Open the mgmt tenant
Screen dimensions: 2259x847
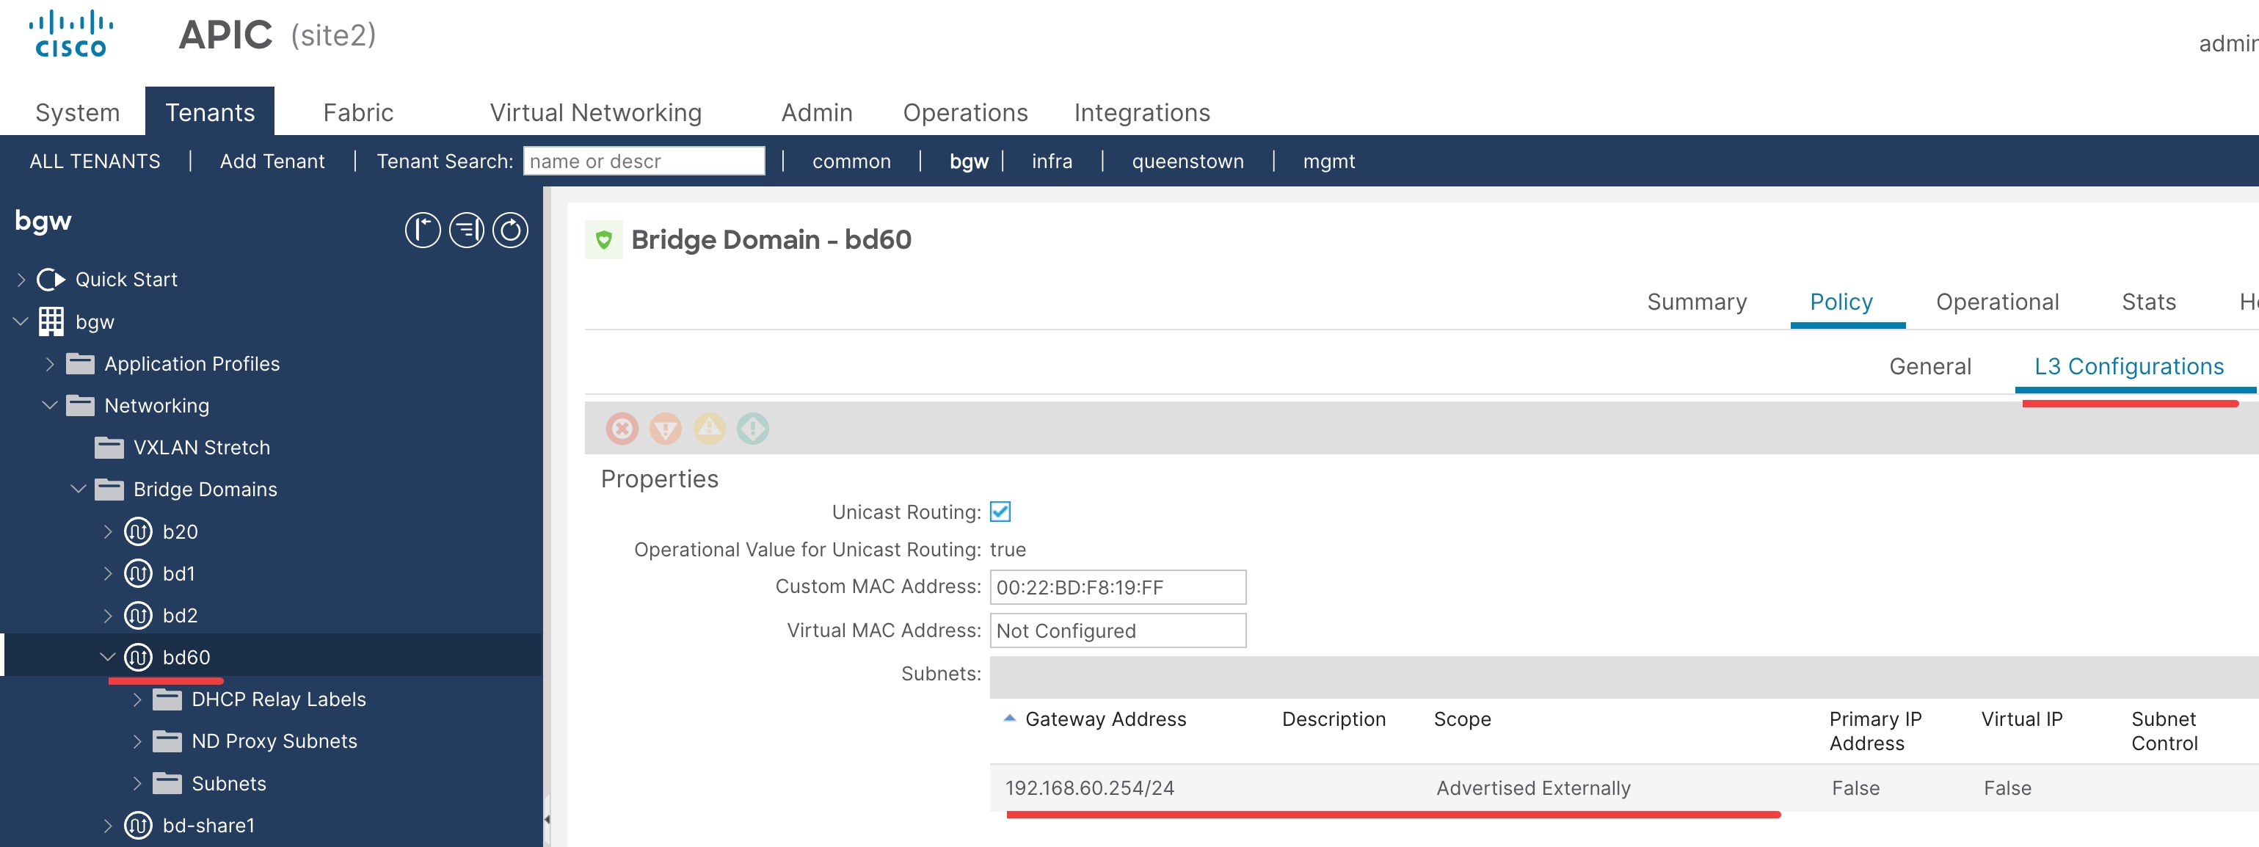click(1328, 161)
